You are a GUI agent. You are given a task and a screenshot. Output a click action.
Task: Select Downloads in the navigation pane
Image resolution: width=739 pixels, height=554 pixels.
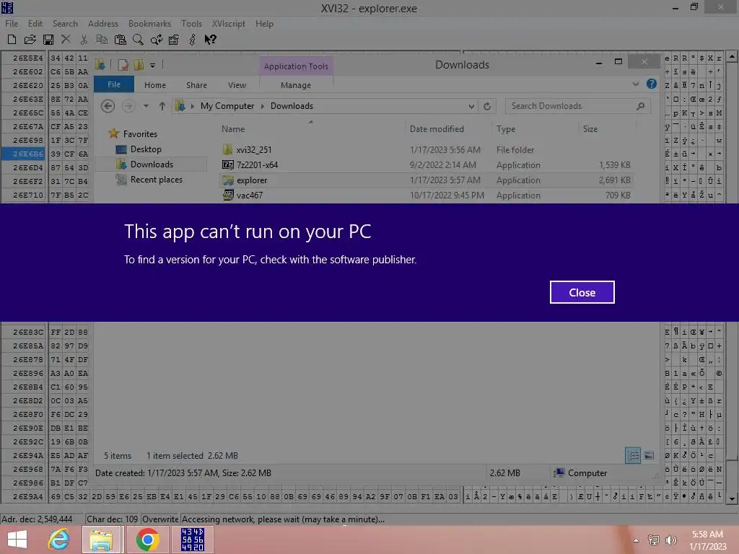pos(152,164)
